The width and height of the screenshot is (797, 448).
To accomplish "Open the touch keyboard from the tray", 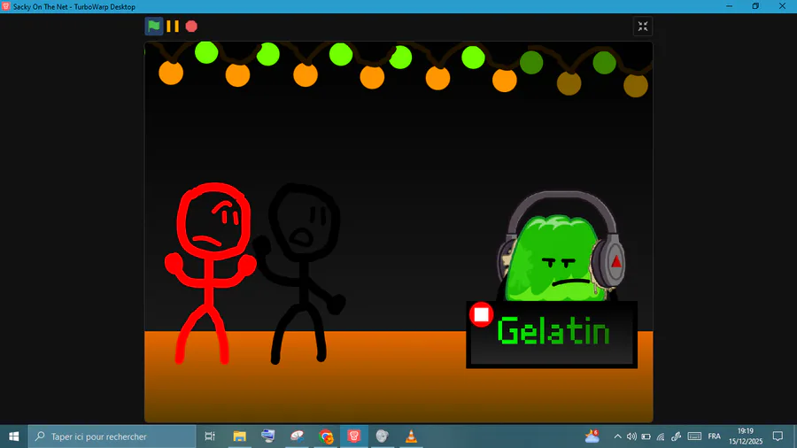I will pos(694,436).
